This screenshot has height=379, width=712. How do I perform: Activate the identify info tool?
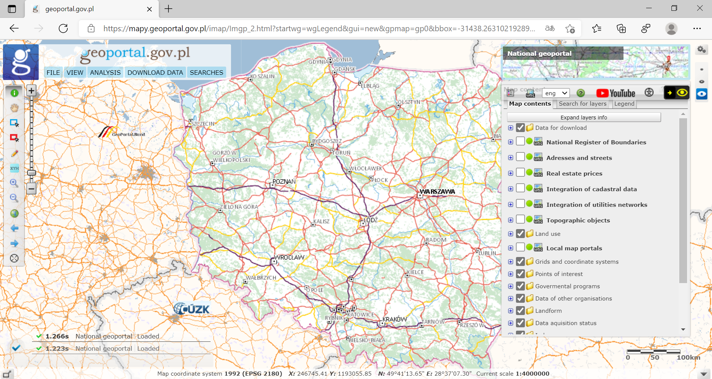pyautogui.click(x=14, y=93)
